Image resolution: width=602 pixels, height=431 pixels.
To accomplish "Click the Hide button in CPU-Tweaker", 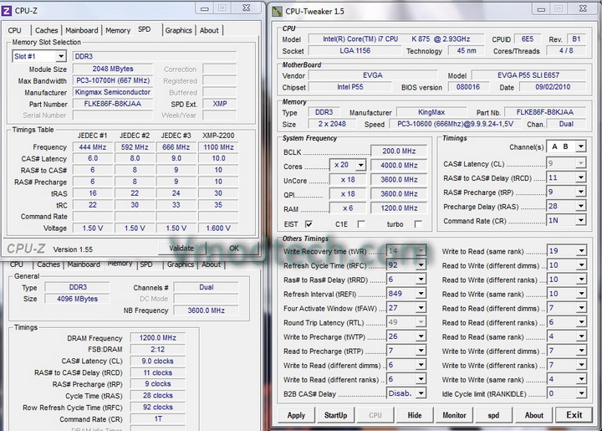I will point(415,415).
